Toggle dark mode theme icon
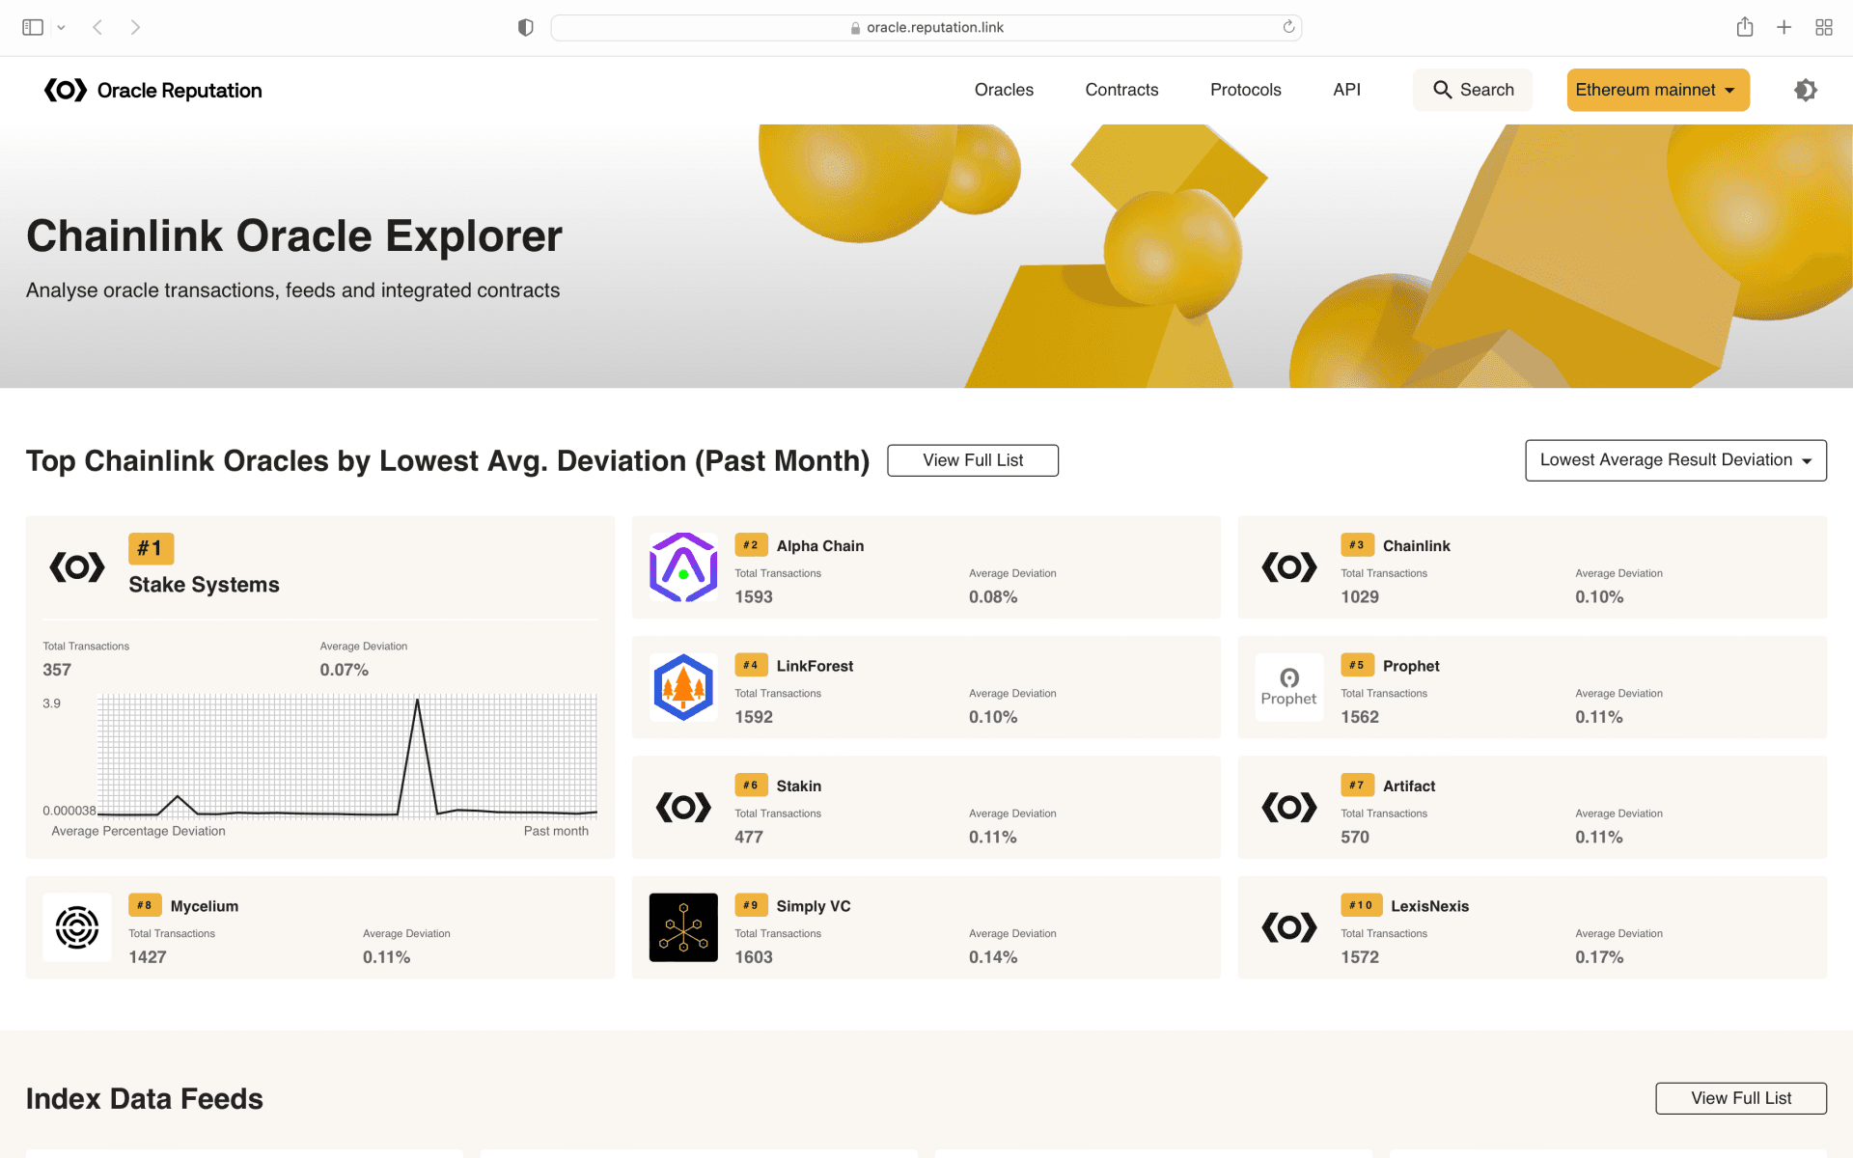Image resolution: width=1853 pixels, height=1158 pixels. [x=1806, y=90]
